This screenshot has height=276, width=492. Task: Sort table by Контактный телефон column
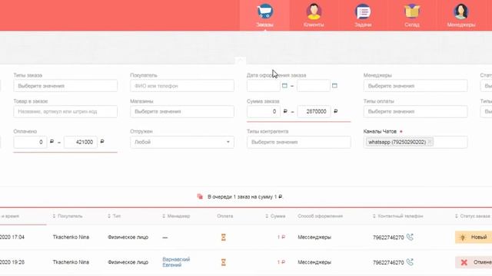pyautogui.click(x=398, y=216)
